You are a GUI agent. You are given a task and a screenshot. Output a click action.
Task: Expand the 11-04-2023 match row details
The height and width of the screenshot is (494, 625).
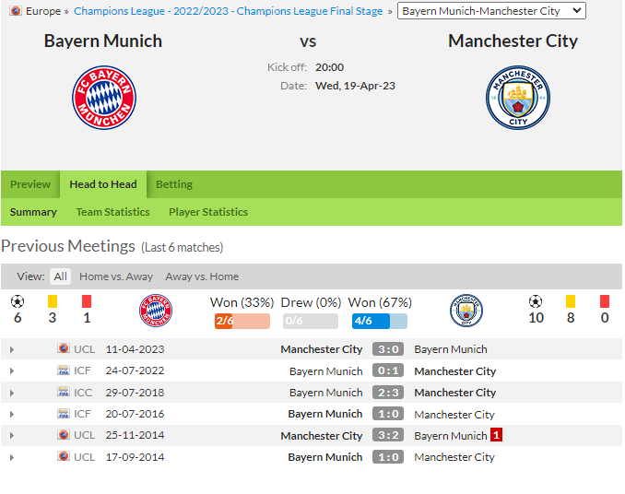point(12,349)
